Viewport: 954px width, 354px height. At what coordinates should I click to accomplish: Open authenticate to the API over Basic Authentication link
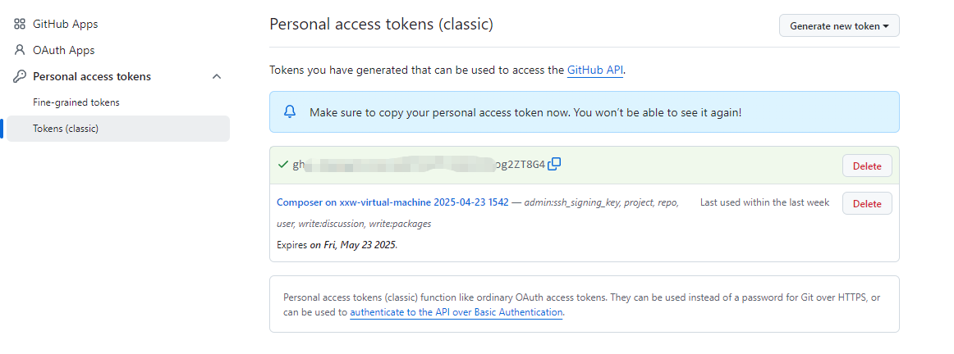[456, 312]
